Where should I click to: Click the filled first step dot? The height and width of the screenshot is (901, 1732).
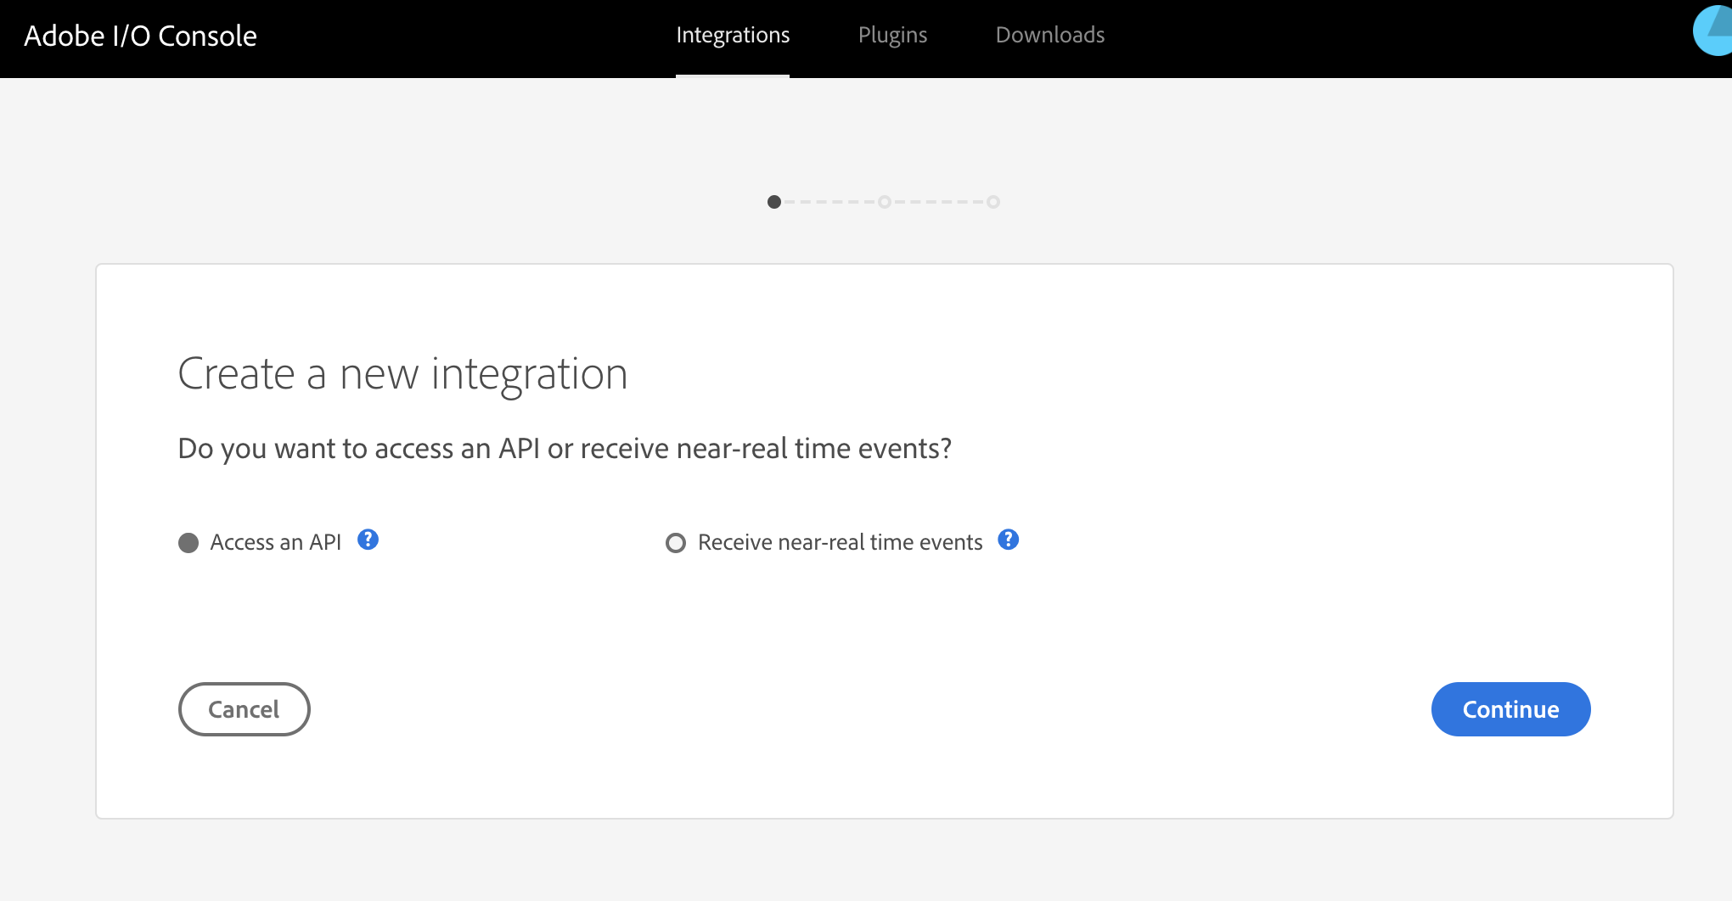(x=773, y=202)
